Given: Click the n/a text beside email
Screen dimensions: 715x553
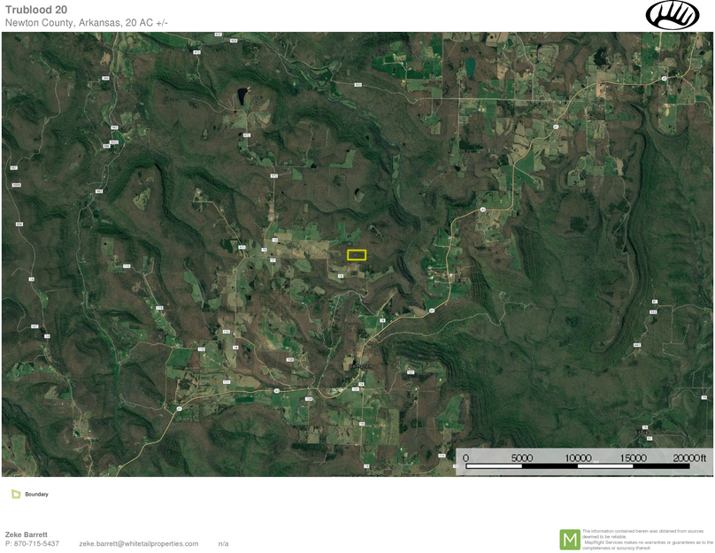Looking at the screenshot, I should click(x=223, y=543).
